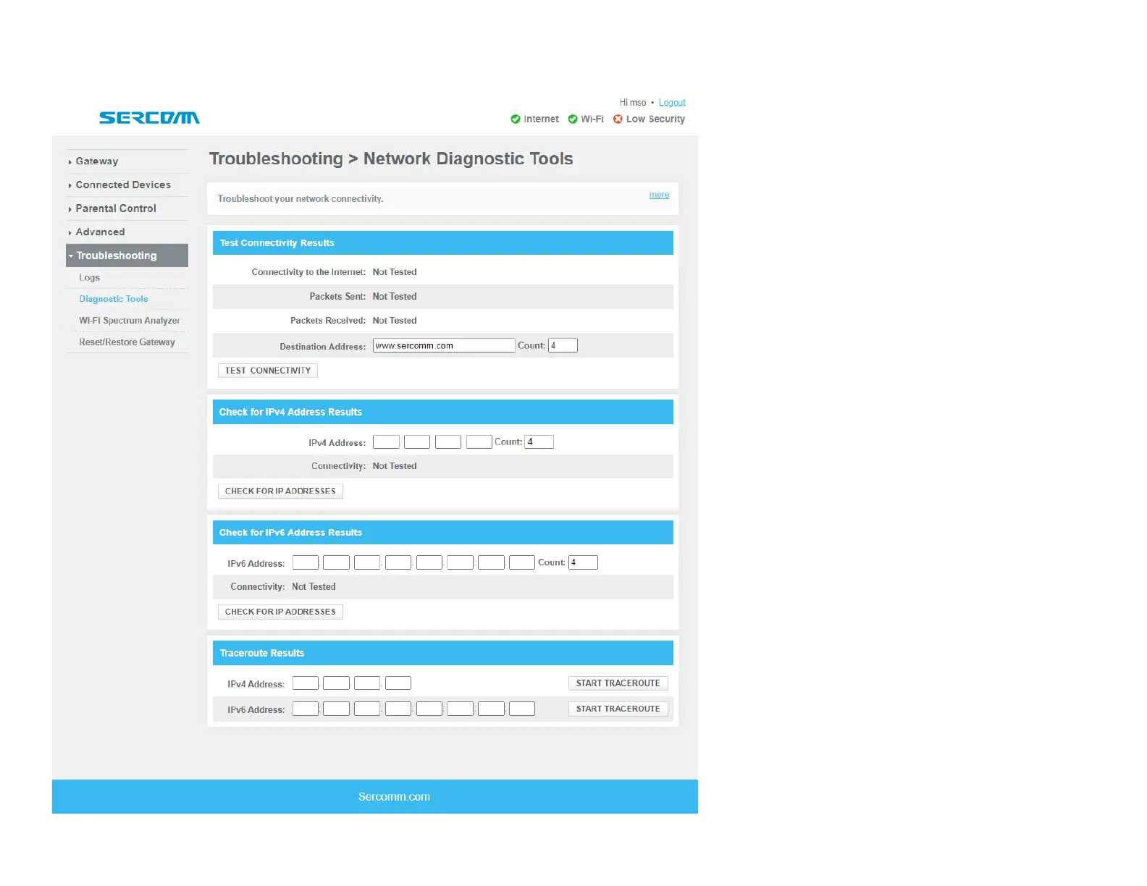Image resolution: width=1147 pixels, height=886 pixels.
Task: Click third octet of IPv4 Address check
Action: (448, 442)
